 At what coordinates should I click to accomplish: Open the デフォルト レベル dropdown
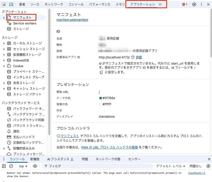tap(171, 166)
